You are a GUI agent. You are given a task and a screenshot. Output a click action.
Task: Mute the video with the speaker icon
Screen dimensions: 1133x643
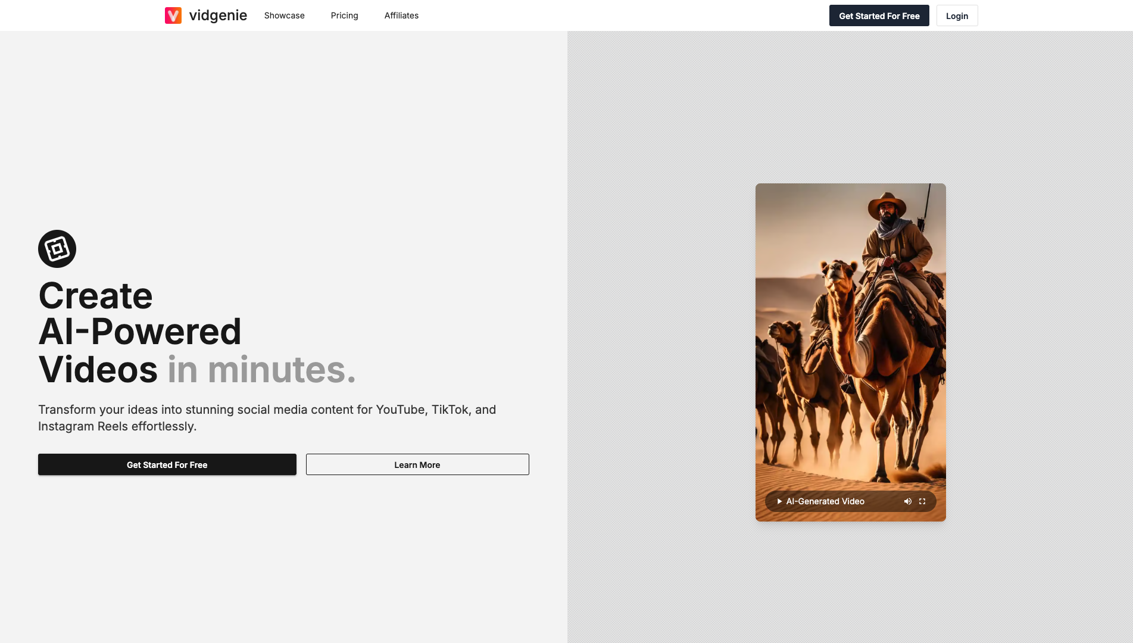coord(907,501)
